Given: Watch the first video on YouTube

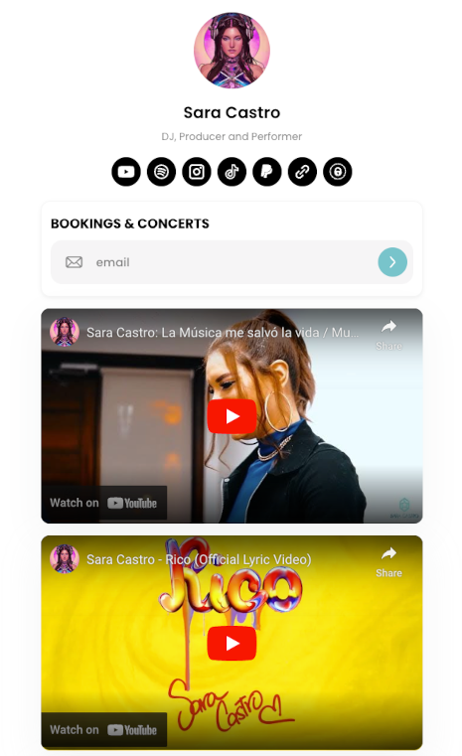Looking at the screenshot, I should [x=103, y=503].
